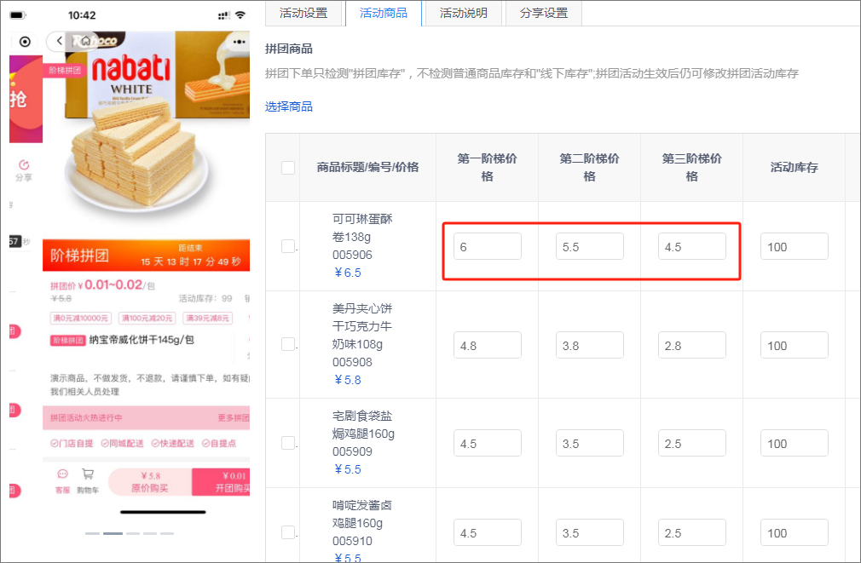Edit 活动库存 field for product 005910
The width and height of the screenshot is (861, 563).
pos(794,533)
